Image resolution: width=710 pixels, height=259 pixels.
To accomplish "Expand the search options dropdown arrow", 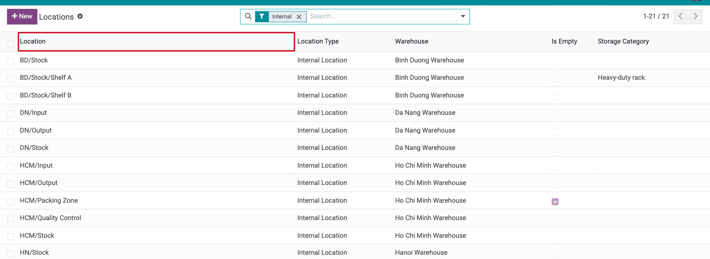I will tap(463, 17).
